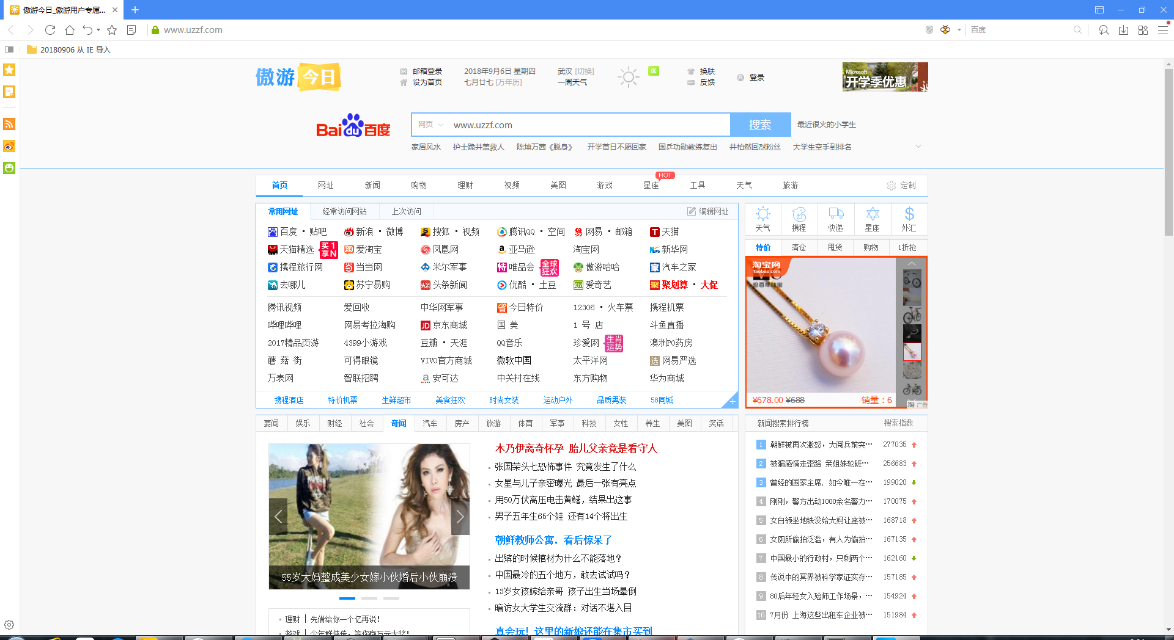The height and width of the screenshot is (640, 1174).
Task: Click the 设为首页 link
Action: pos(427,82)
